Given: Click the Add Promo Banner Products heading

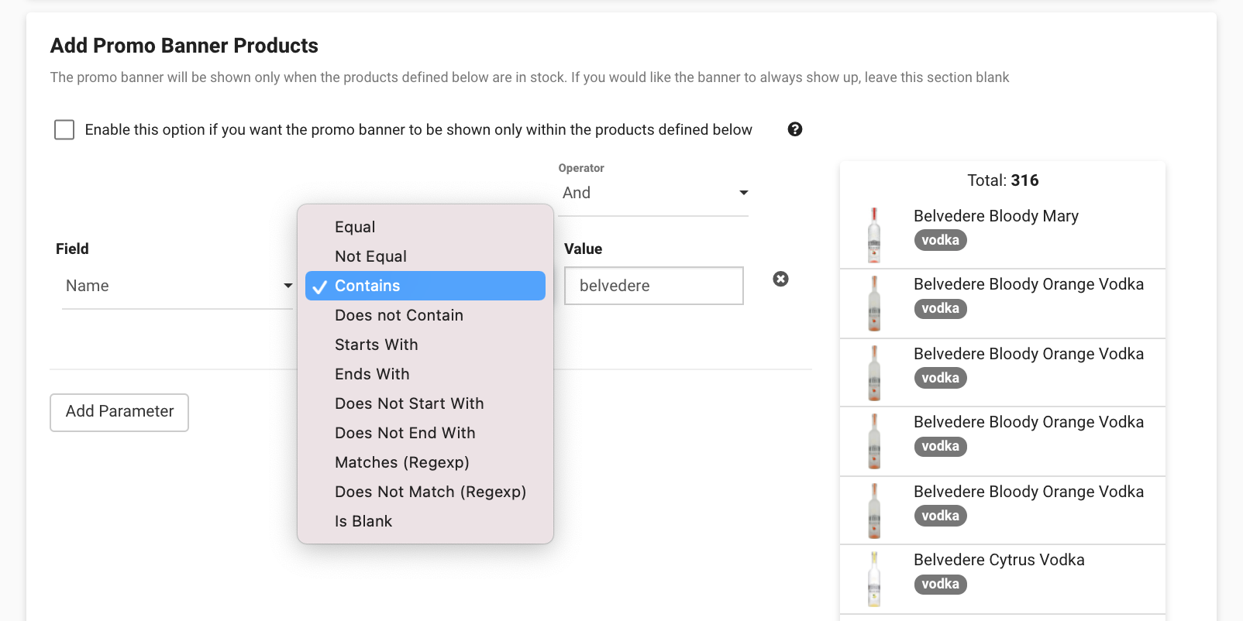Looking at the screenshot, I should 184,46.
